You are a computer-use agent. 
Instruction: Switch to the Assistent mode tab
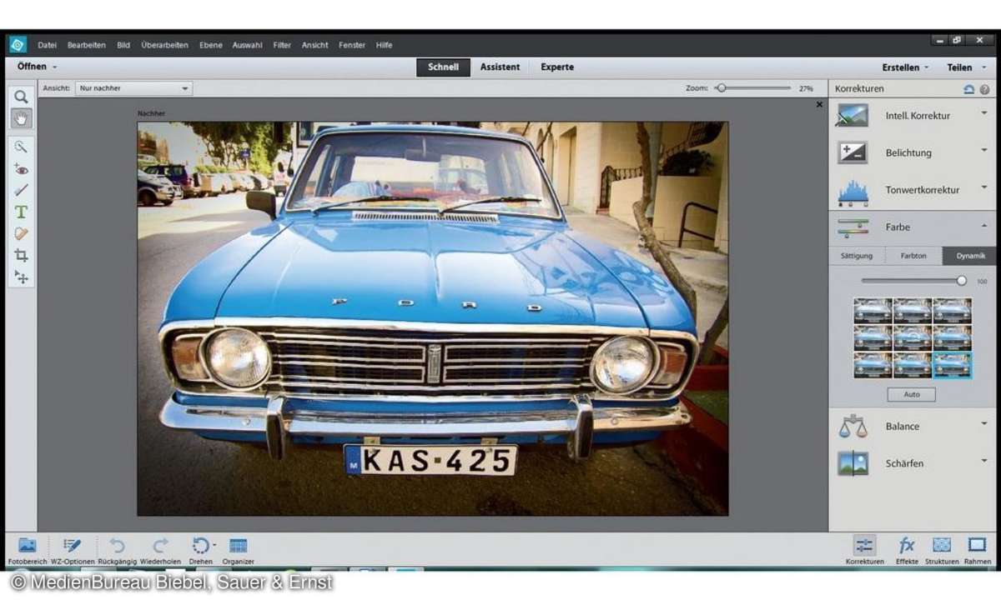click(500, 67)
